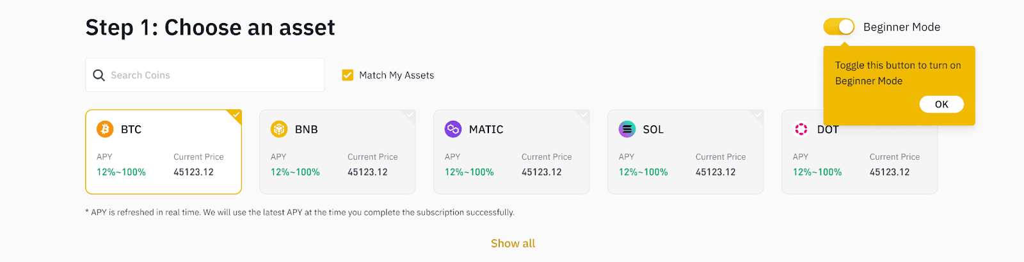Toggle the Beginner Mode switch
1024x262 pixels.
pyautogui.click(x=839, y=27)
